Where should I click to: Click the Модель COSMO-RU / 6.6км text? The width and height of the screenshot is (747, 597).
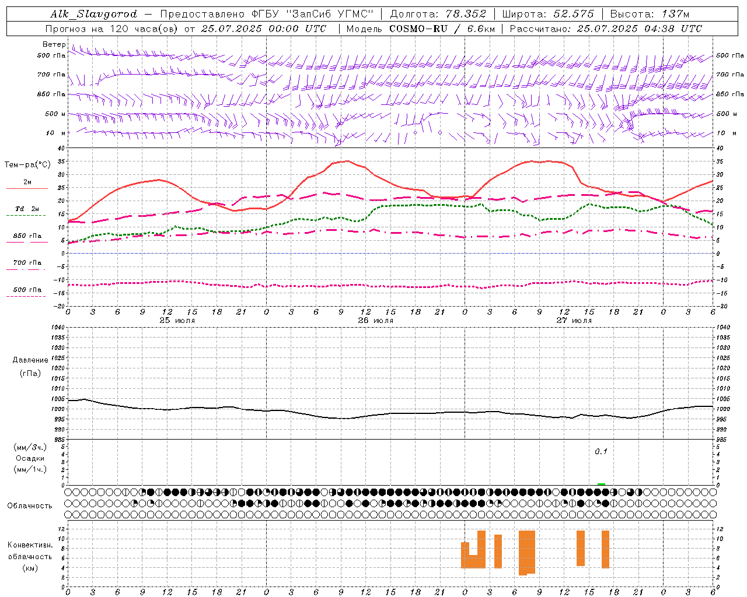pos(421,29)
